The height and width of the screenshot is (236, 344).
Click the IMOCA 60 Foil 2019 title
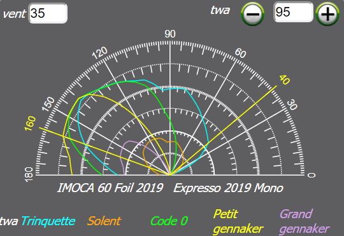110,188
